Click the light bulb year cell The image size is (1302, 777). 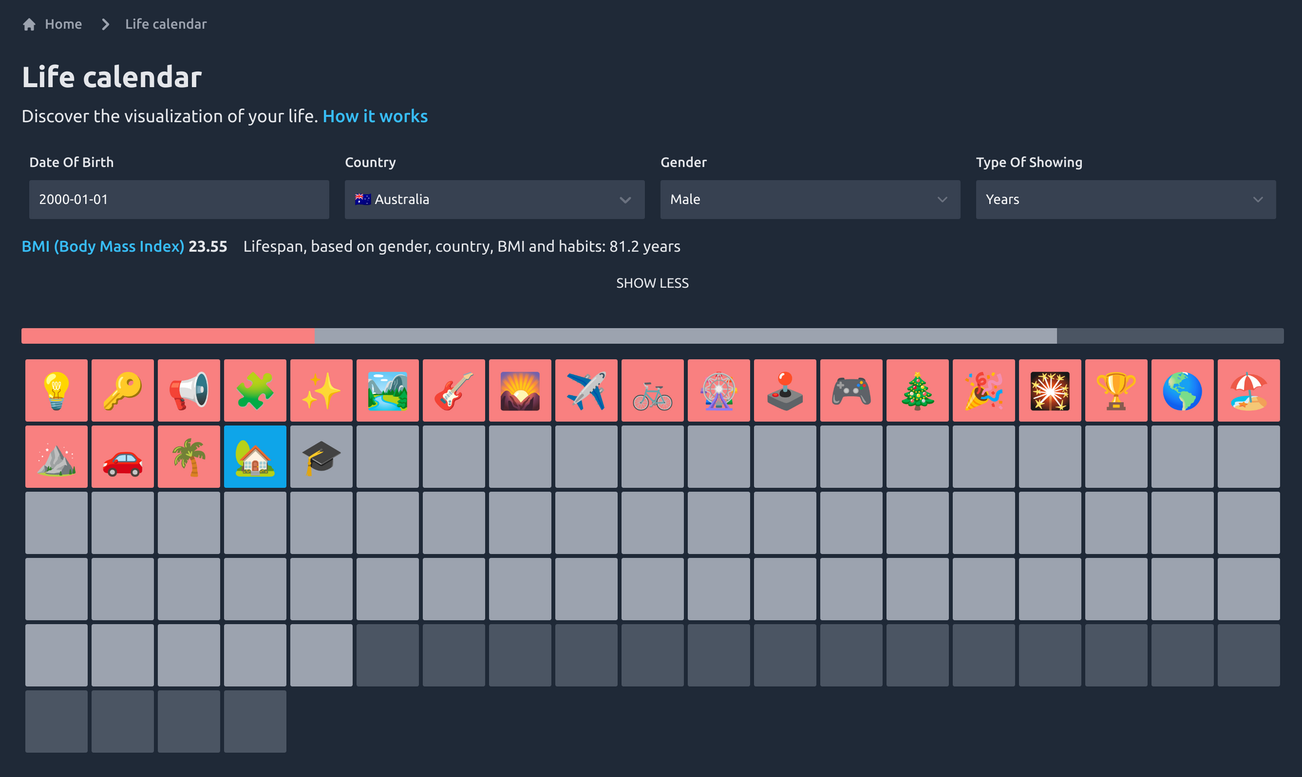click(x=57, y=390)
